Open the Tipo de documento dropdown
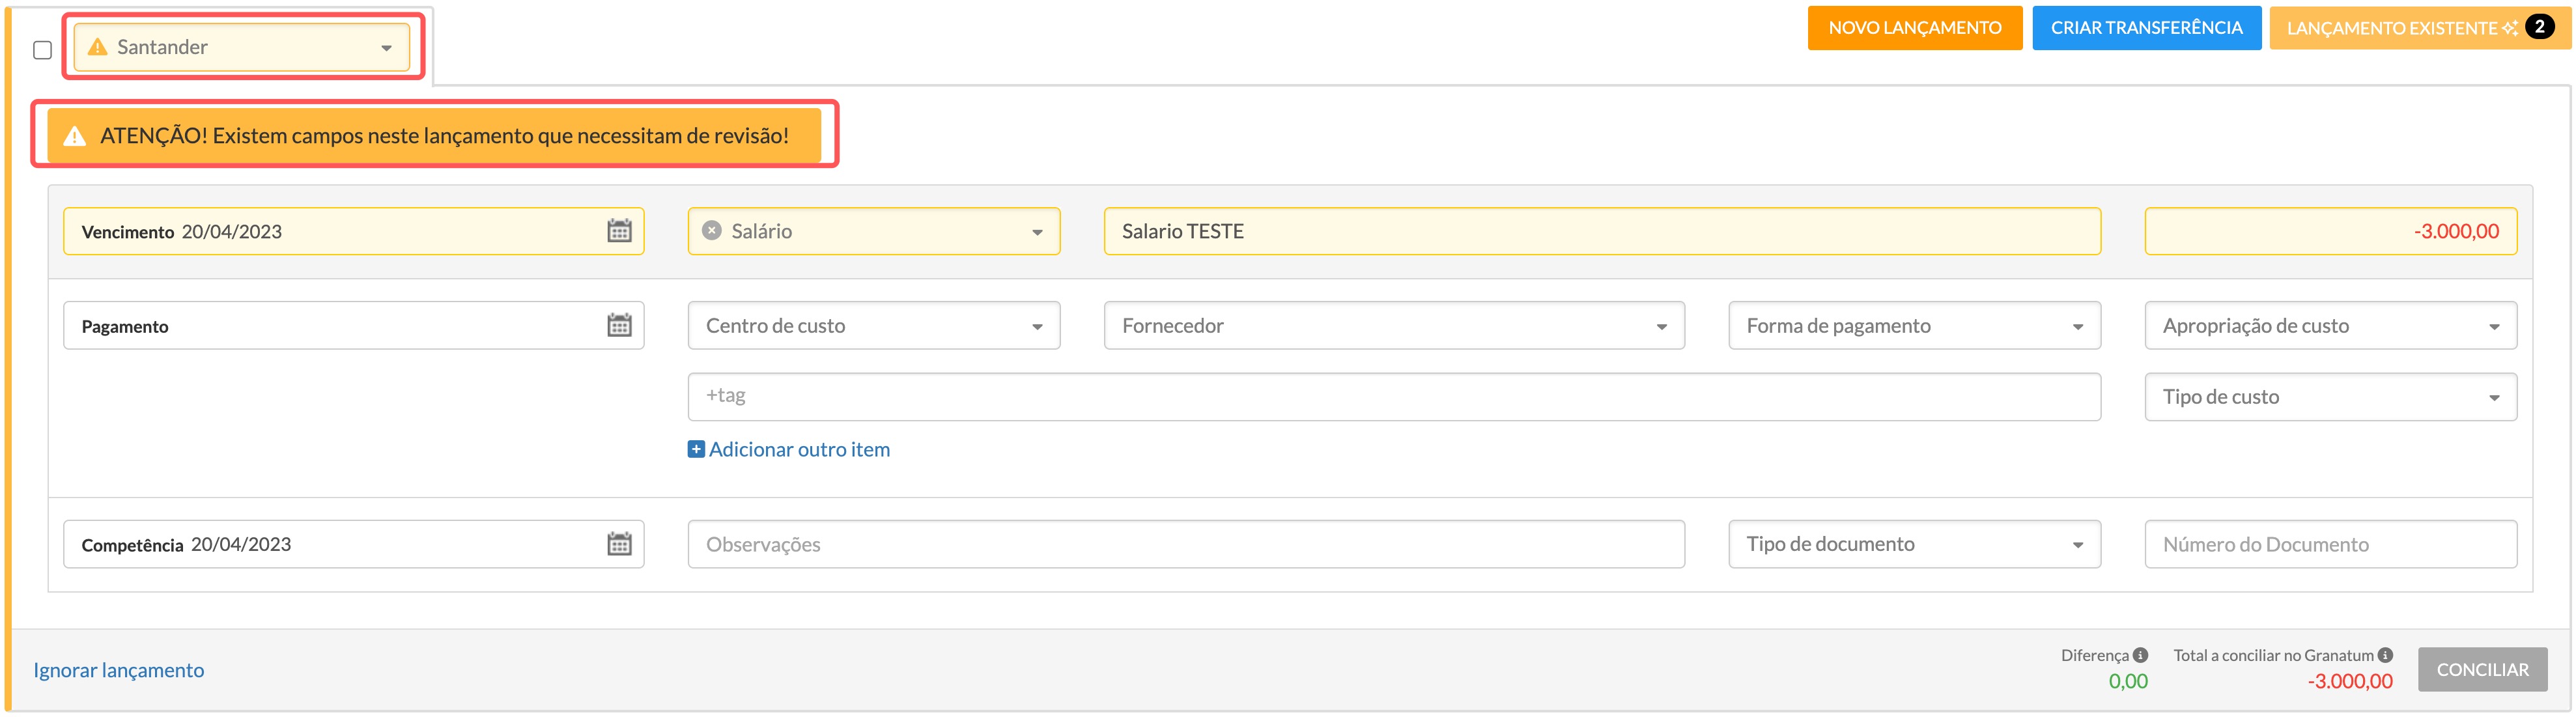Image resolution: width=2576 pixels, height=717 pixels. pyautogui.click(x=1914, y=544)
